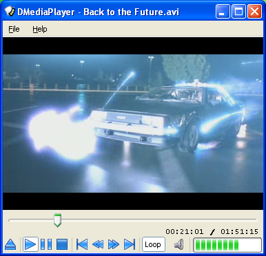This screenshot has width=266, height=256.
Task: Click the DMediaPlayer title bar app icon
Action: click(x=10, y=12)
